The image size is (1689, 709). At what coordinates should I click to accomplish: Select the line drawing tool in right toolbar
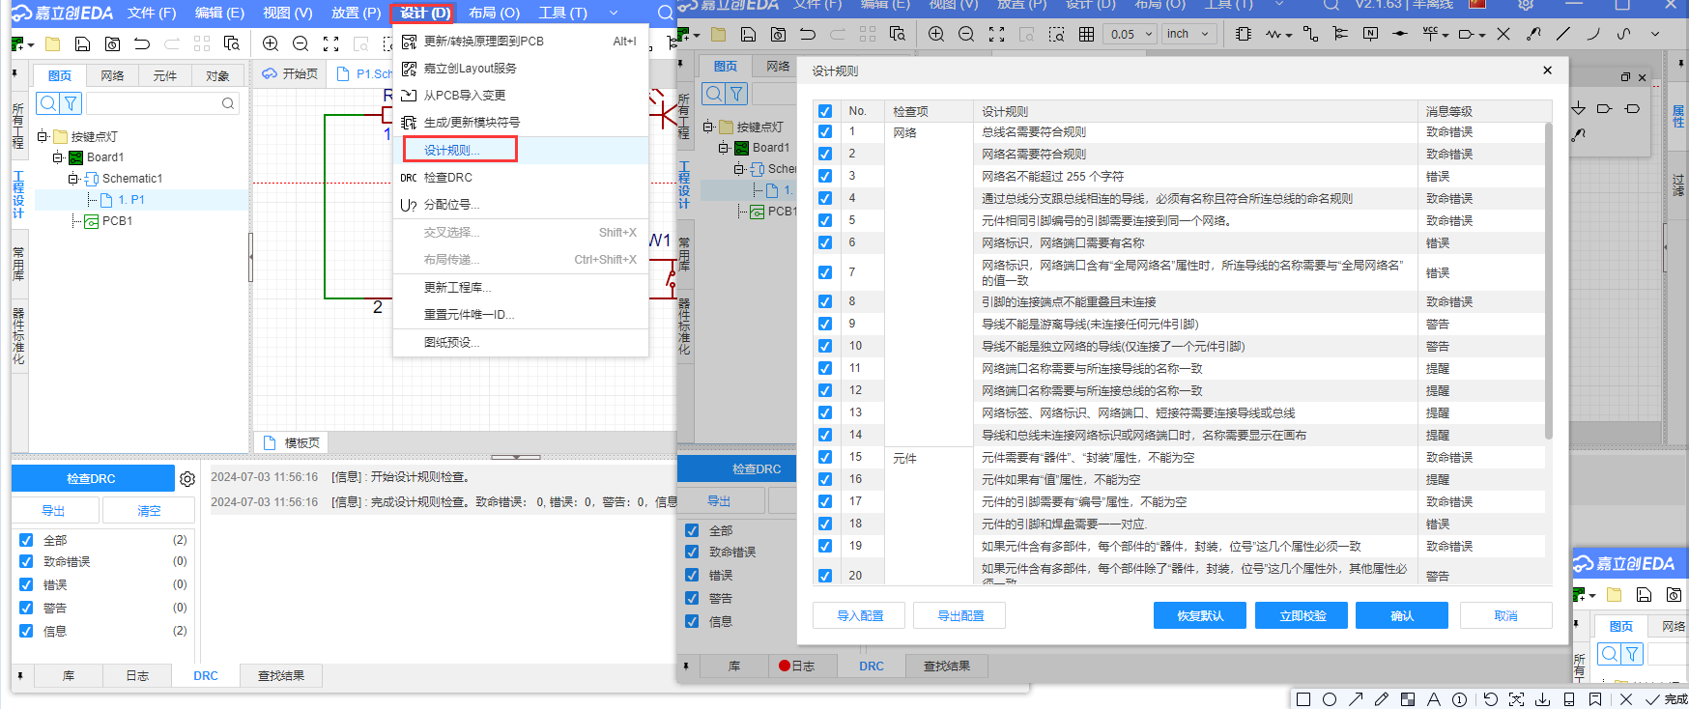tap(1563, 34)
